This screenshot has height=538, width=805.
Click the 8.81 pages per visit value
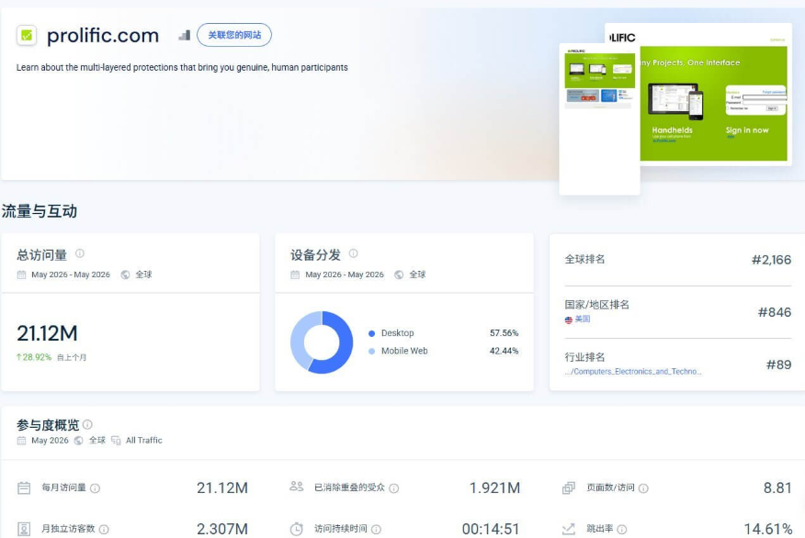[777, 488]
